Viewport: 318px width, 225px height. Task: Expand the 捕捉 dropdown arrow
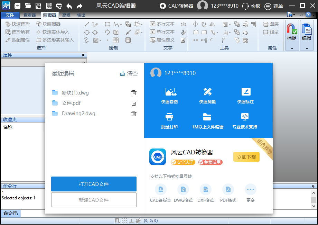point(292,48)
